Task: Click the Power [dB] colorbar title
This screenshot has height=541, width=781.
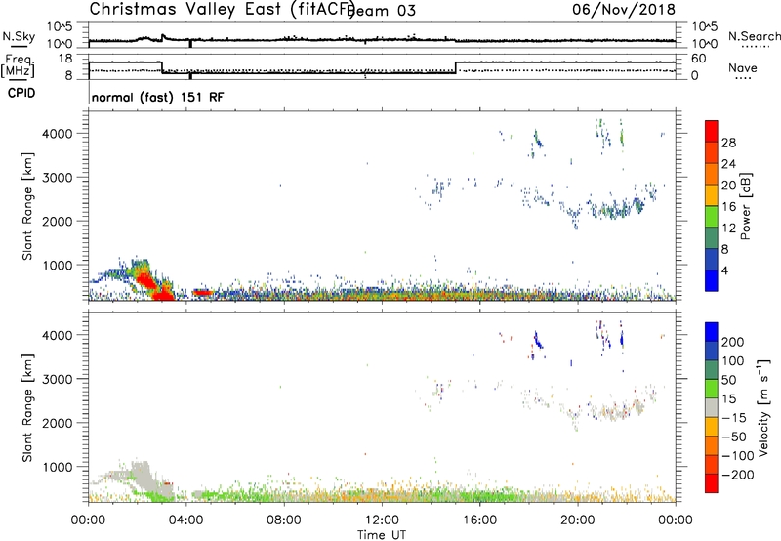Action: click(x=745, y=206)
